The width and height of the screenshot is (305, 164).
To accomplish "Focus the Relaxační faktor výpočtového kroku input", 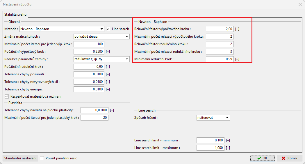I will 220,29.
